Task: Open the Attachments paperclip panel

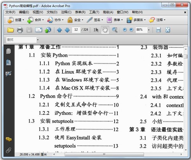Action: [9, 150]
